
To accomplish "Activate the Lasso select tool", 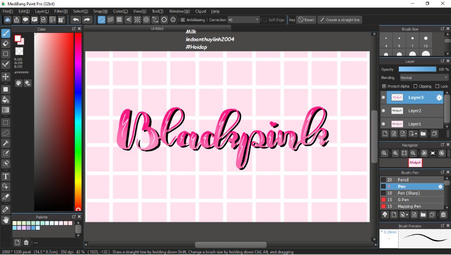I will 5,133.
